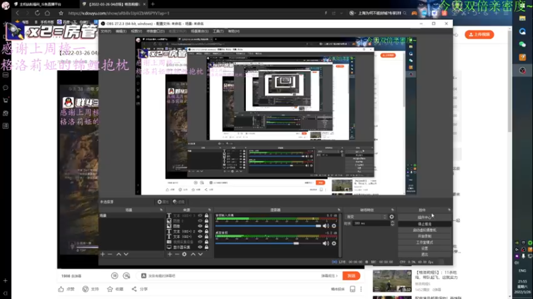Bookmark the page with star icon

61,13
